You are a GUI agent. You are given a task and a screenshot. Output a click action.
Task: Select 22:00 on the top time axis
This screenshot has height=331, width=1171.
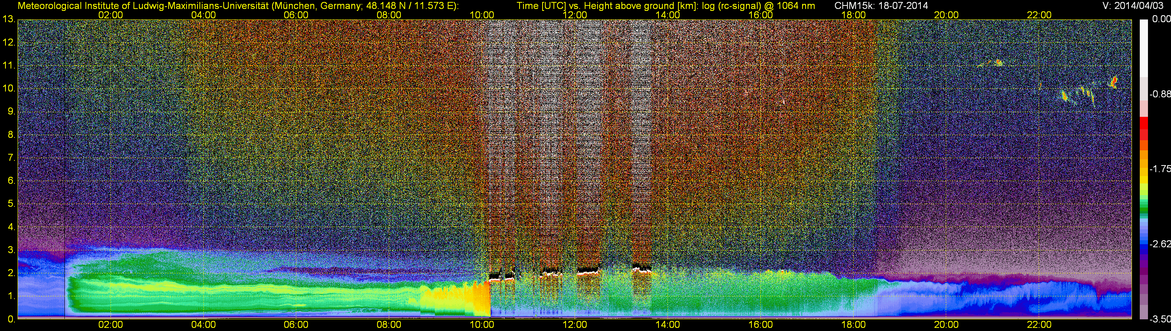point(1039,15)
